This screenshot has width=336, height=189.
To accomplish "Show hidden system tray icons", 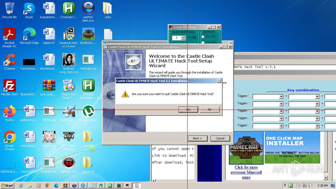I will click(285, 186).
